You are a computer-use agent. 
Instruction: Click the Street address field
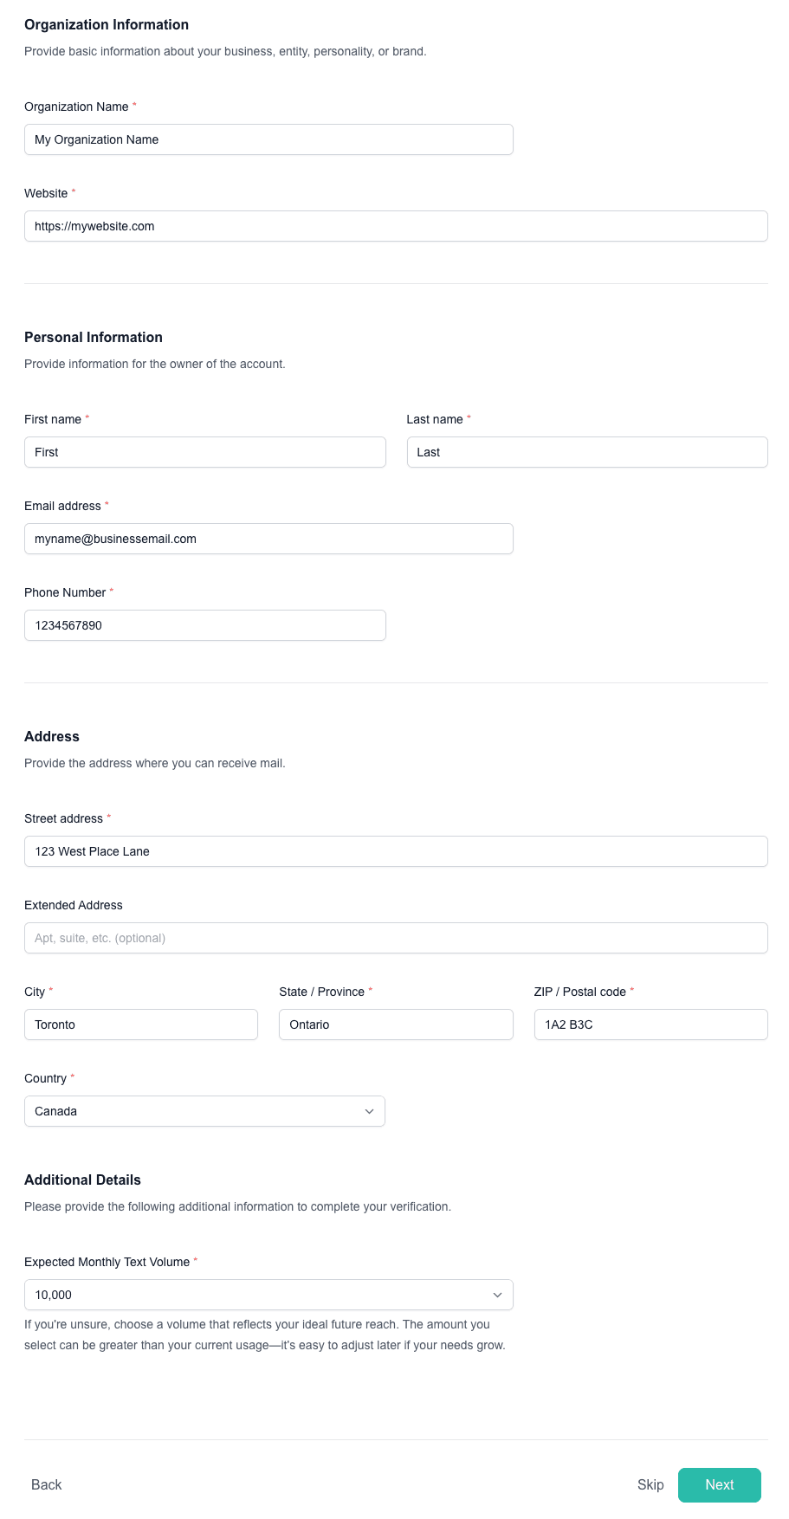396,851
